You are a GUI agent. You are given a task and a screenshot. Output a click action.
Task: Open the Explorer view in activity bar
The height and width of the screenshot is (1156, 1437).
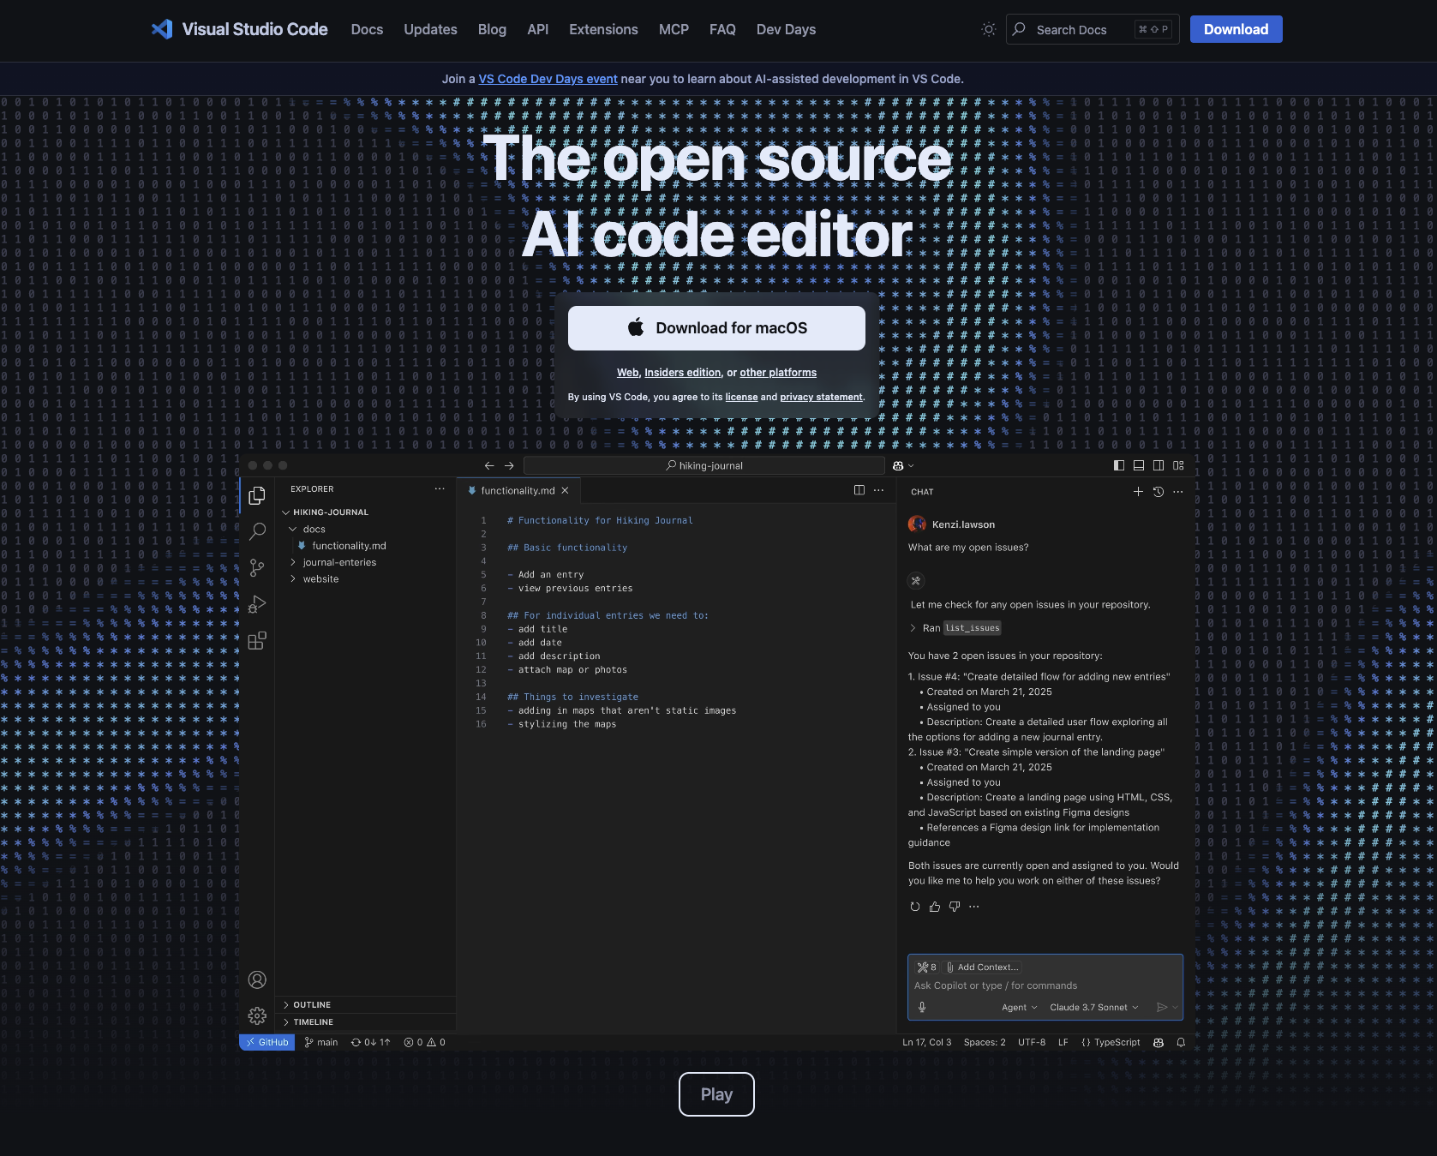257,495
